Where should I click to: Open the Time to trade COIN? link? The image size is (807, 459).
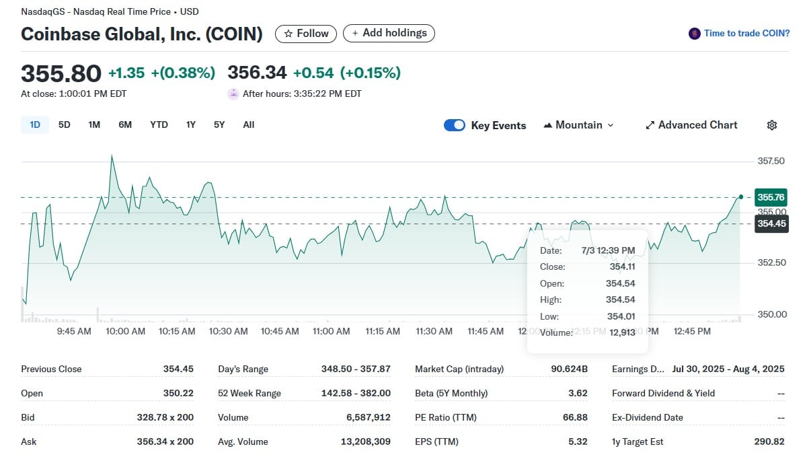(x=746, y=33)
